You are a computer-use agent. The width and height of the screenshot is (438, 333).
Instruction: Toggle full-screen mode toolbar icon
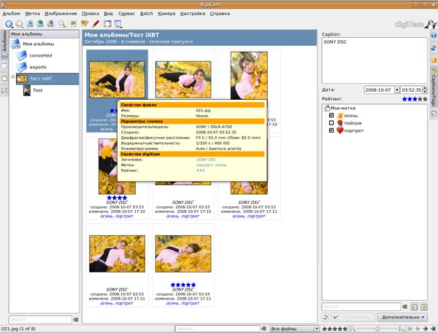[107, 24]
